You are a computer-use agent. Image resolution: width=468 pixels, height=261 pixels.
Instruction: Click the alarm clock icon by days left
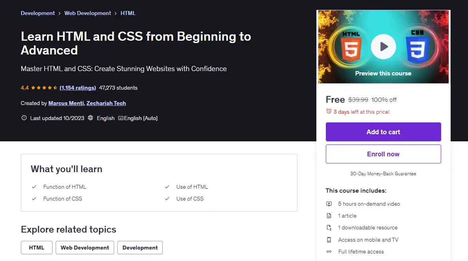pos(329,111)
